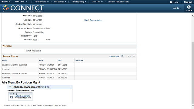Click the 04/11/2016 date cell
The height and width of the screenshot is (109, 194).
pos(62,65)
